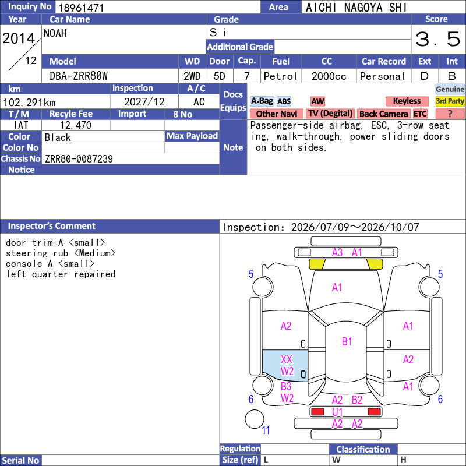Viewport: 466px width, 466px height.
Task: Click the ABS equipment badge
Action: [284, 101]
